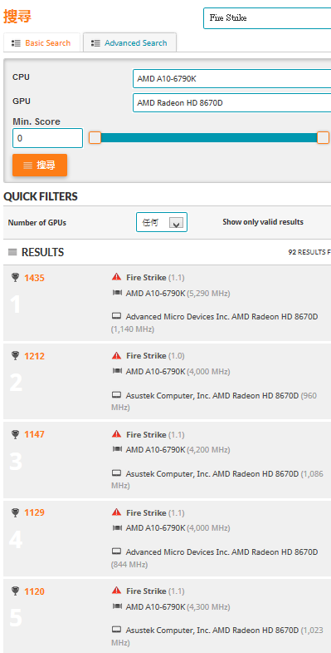
Task: Open the Number of GPUs dropdown
Action: 162,222
